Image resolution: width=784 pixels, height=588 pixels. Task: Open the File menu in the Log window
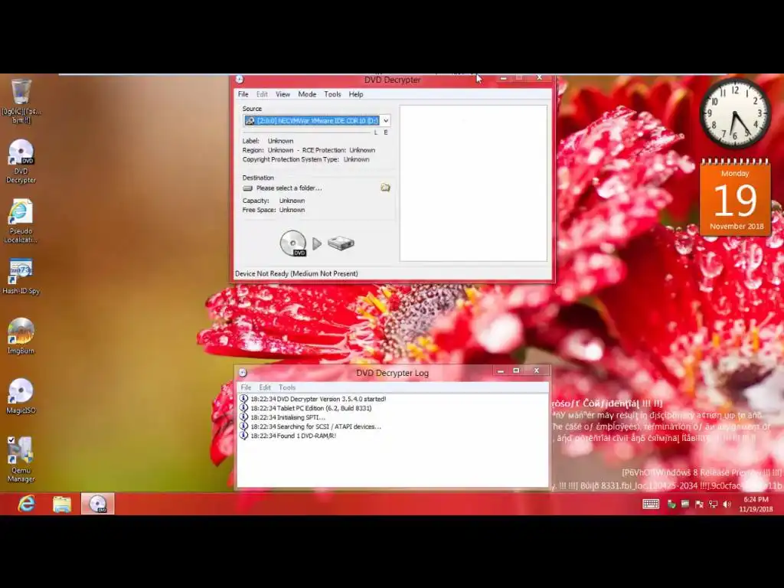(246, 387)
